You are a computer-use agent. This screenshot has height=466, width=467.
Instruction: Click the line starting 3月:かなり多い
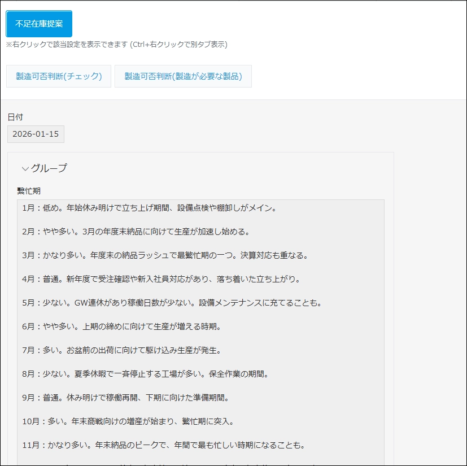[x=165, y=255]
